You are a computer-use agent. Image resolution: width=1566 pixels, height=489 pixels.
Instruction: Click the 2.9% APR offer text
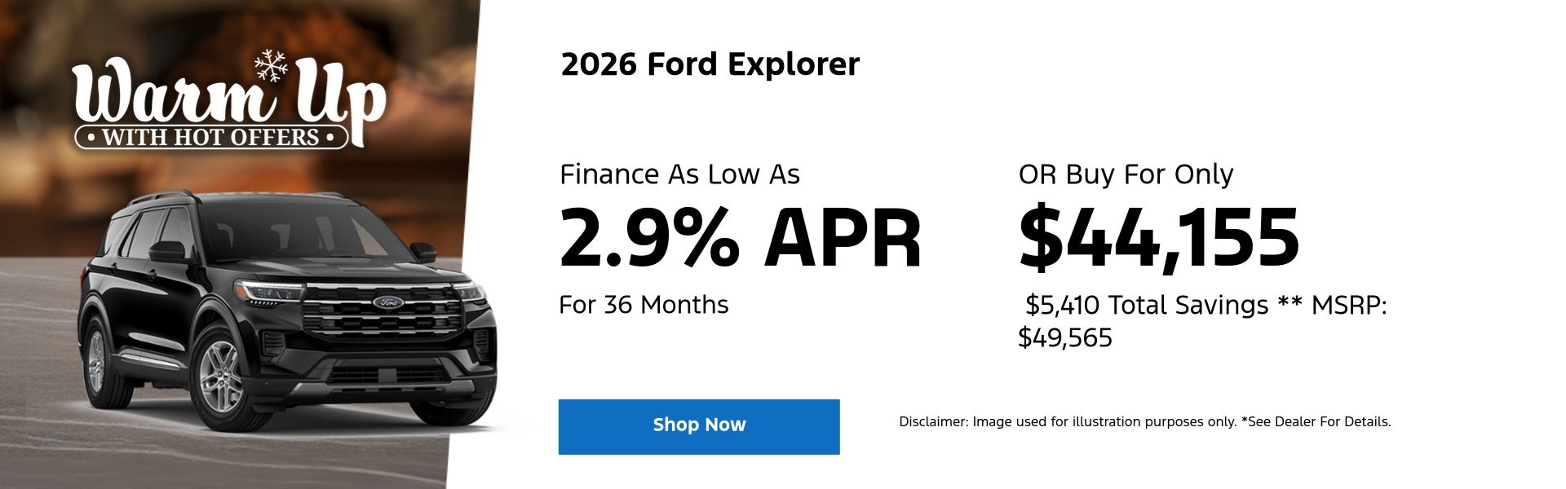coord(740,238)
